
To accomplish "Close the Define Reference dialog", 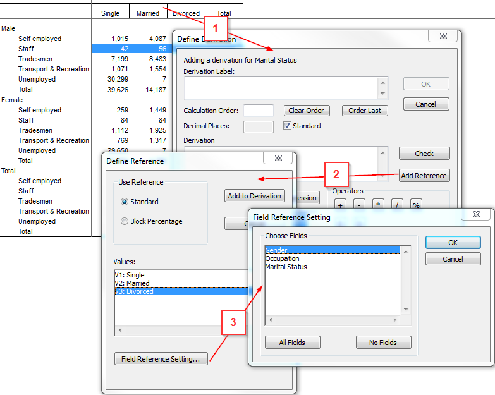I will (x=278, y=159).
